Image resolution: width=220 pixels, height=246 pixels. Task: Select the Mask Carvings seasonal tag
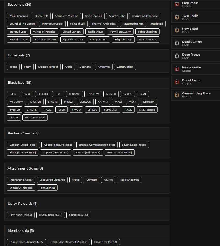coord(19,16)
